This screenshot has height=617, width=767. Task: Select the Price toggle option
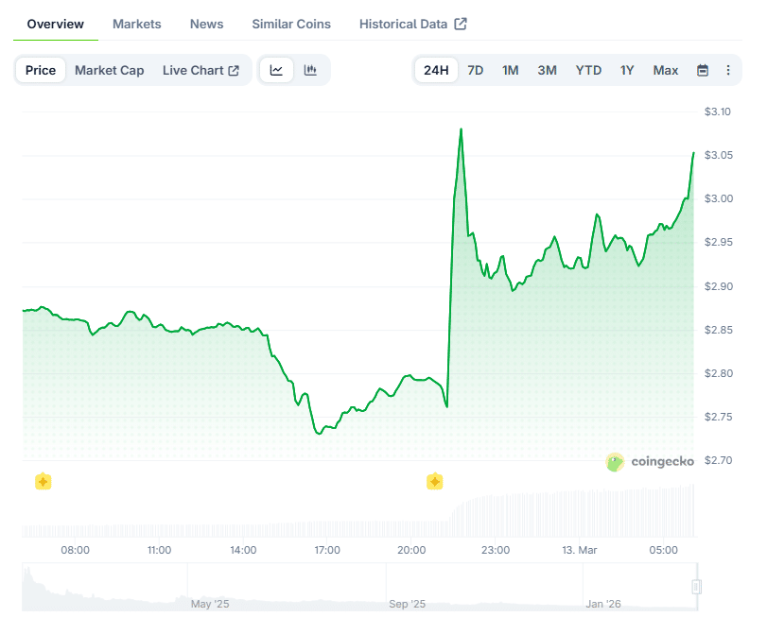[41, 70]
